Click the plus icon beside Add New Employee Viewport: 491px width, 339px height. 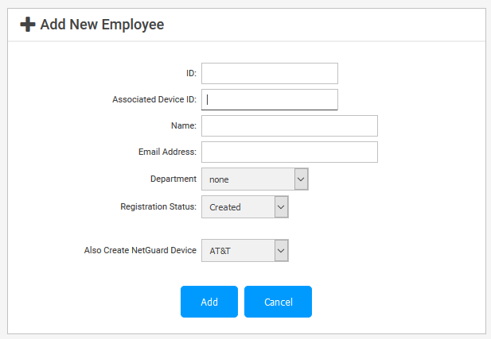[27, 25]
